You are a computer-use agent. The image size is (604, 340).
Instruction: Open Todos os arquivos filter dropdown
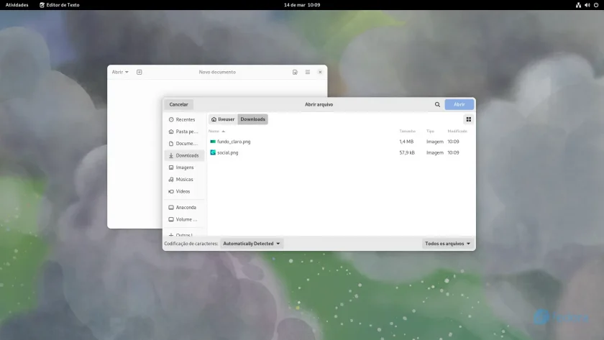click(x=447, y=244)
